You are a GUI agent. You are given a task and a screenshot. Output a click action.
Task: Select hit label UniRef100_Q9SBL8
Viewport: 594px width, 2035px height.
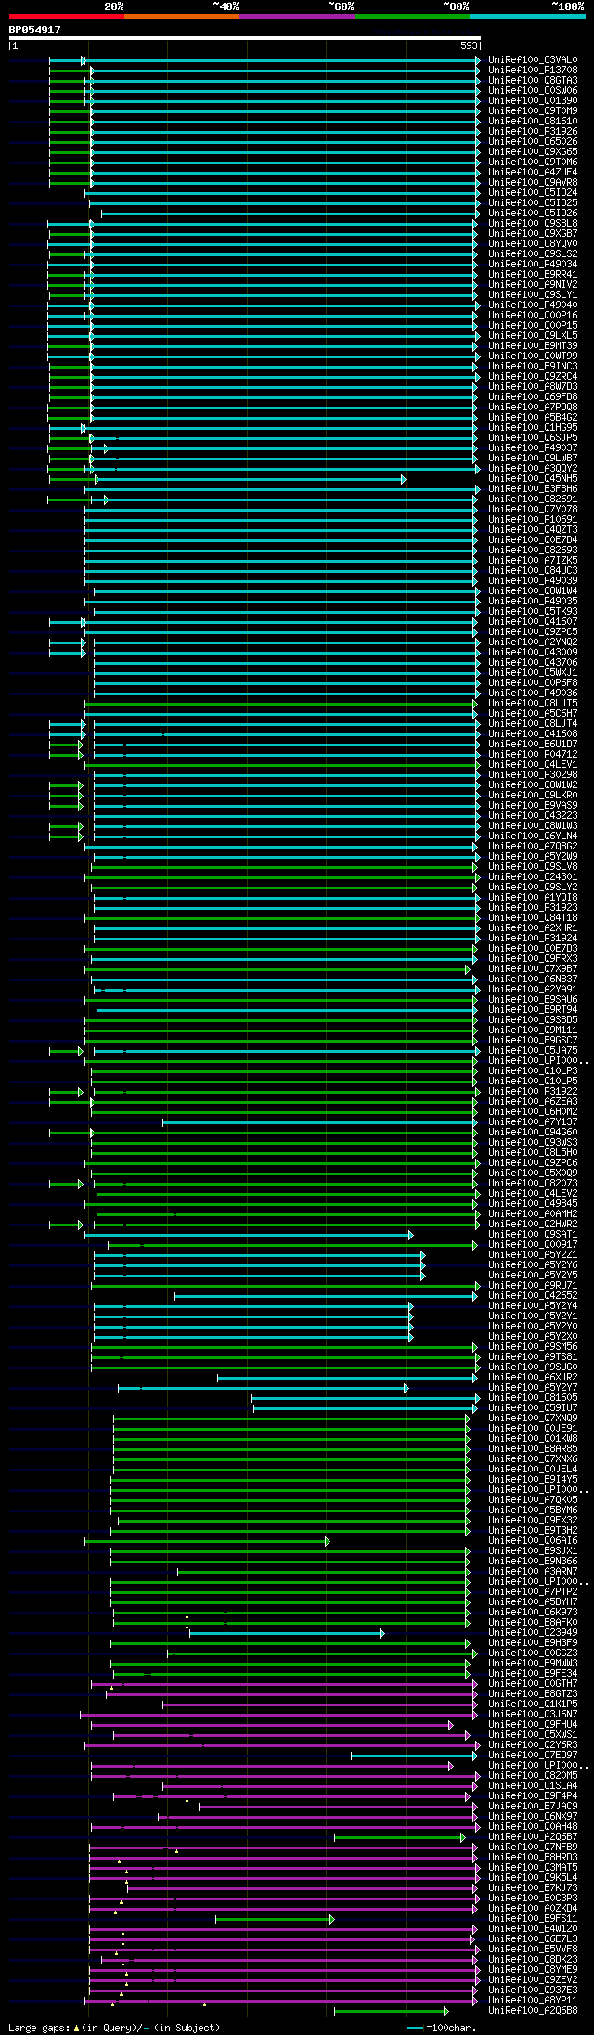[533, 224]
